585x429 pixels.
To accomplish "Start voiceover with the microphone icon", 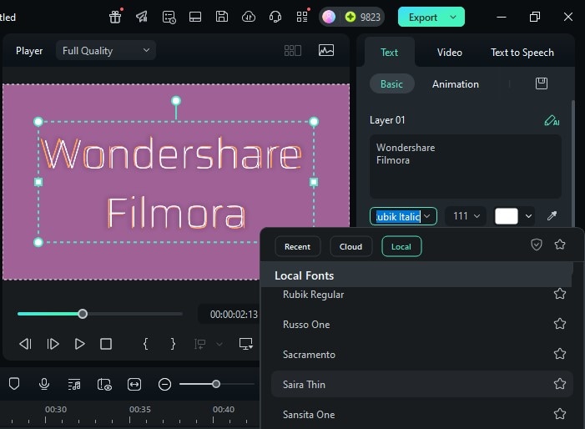I will click(x=44, y=384).
